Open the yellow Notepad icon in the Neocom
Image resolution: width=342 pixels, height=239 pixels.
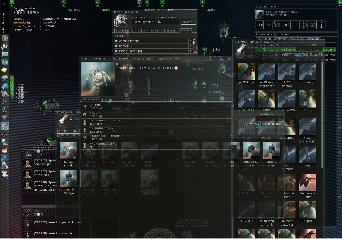tap(5, 70)
